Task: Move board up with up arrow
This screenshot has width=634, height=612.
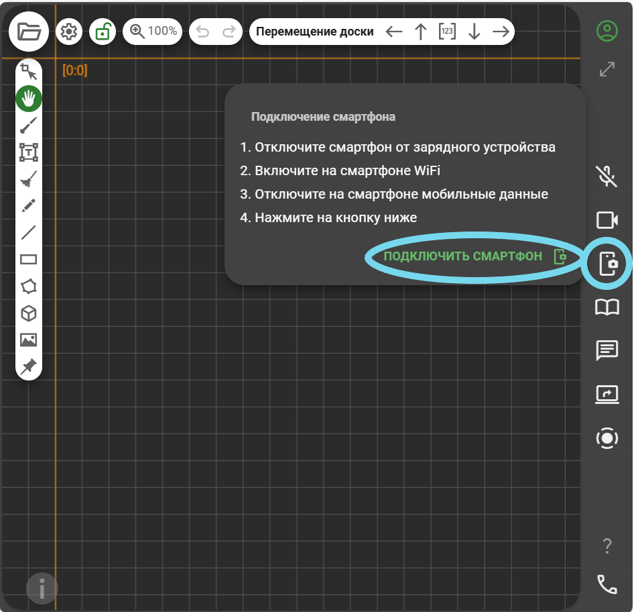Action: pos(421,32)
